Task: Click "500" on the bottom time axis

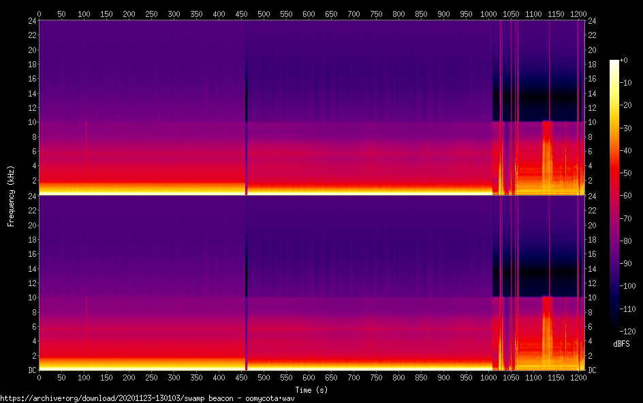Action: (264, 378)
